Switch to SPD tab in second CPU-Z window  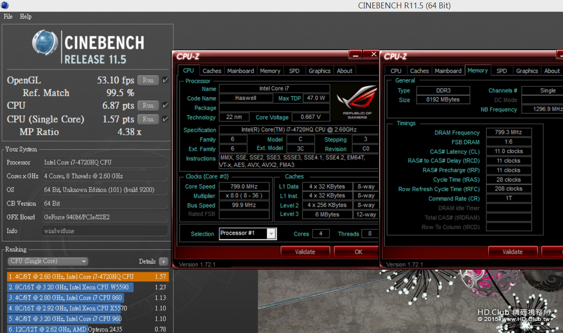coord(501,71)
